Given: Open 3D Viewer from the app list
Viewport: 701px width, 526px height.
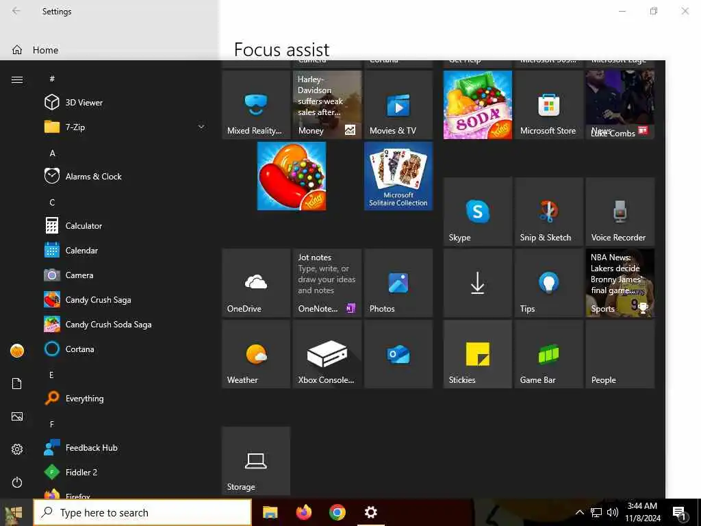Looking at the screenshot, I should [123, 103].
